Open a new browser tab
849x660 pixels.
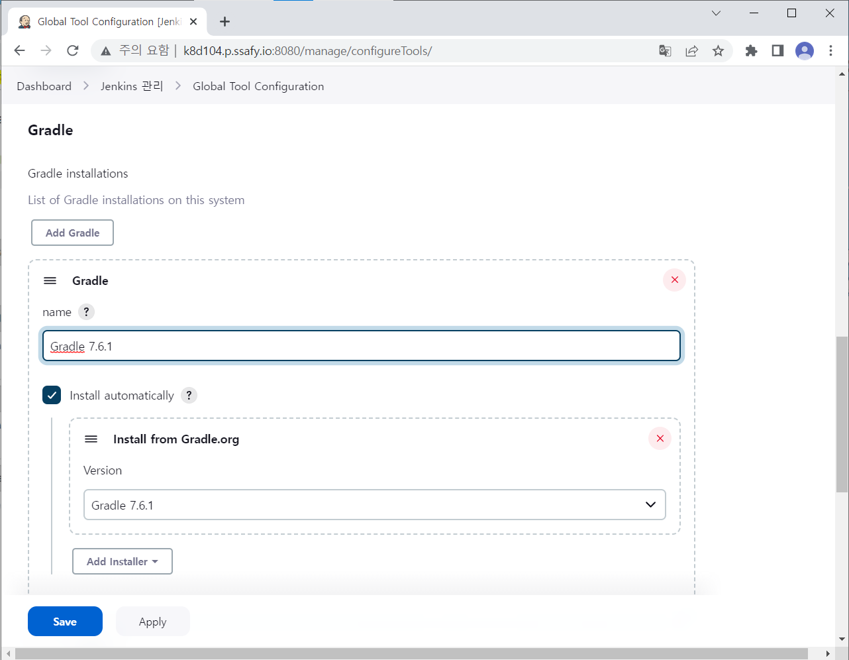pos(225,22)
